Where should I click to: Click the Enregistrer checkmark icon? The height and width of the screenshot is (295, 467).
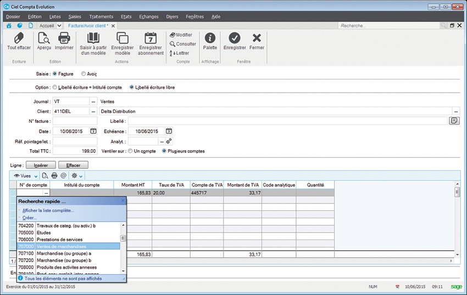pos(235,38)
